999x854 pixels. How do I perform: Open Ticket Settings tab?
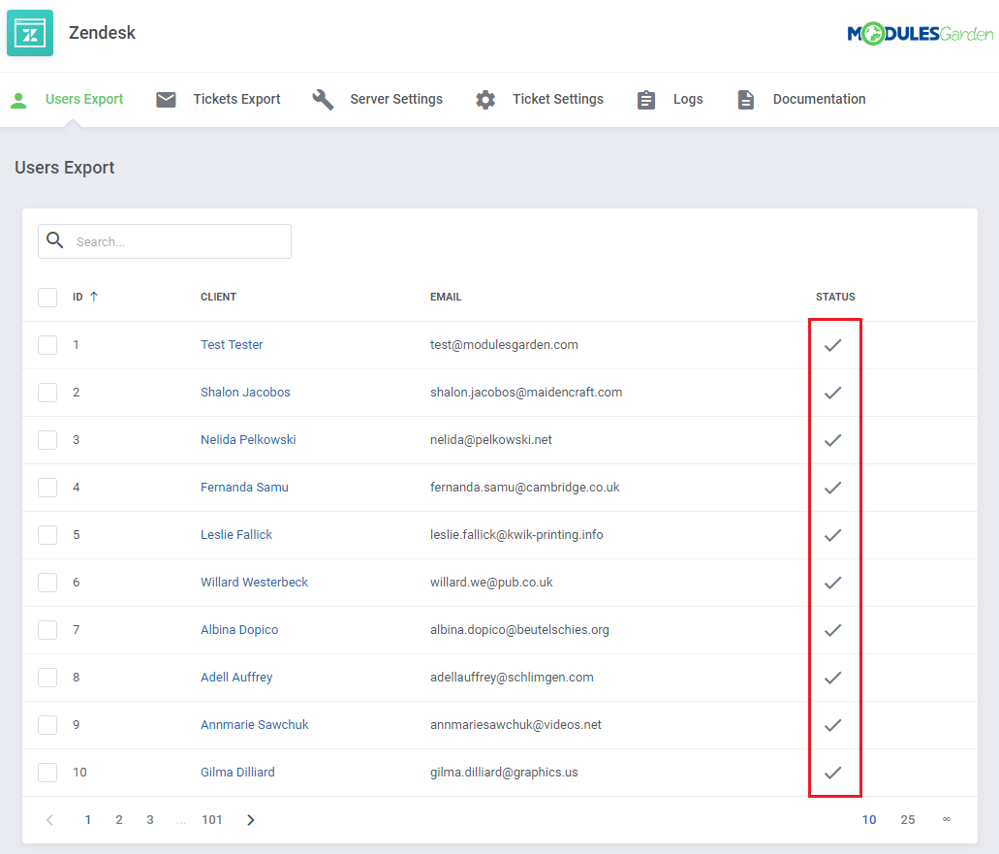[x=557, y=100]
